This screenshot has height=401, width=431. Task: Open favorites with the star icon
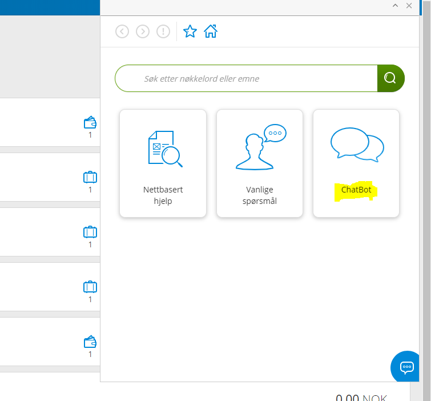[x=190, y=31]
